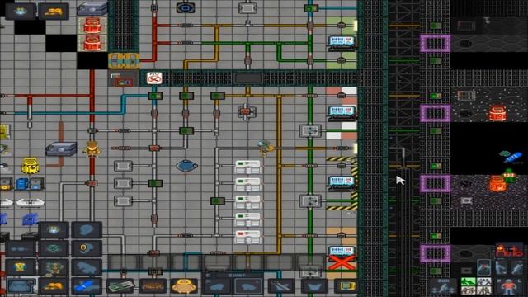Select the yellow jumpsuit uniform slot
The image size is (528, 297).
pos(20,267)
